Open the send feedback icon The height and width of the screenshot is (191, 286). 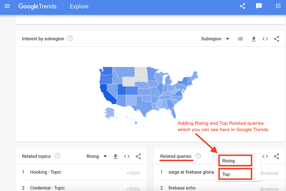259,6
